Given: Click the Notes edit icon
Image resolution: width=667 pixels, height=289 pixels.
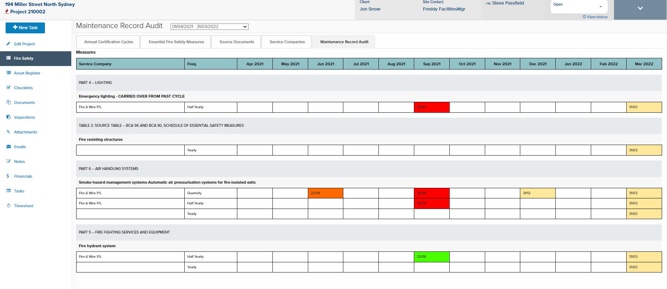Looking at the screenshot, I should pyautogui.click(x=8, y=161).
